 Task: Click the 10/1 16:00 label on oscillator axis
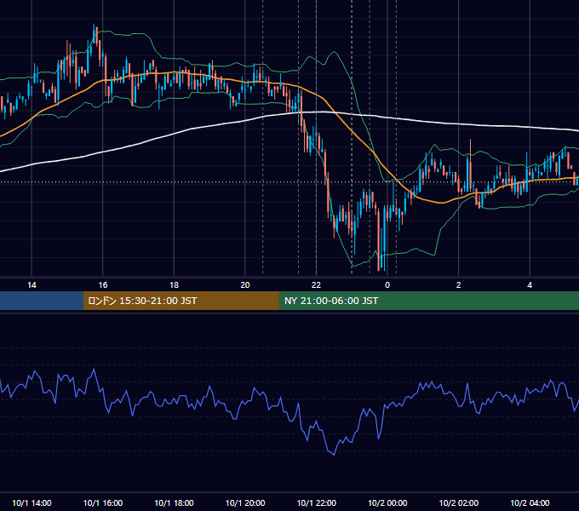point(103,502)
